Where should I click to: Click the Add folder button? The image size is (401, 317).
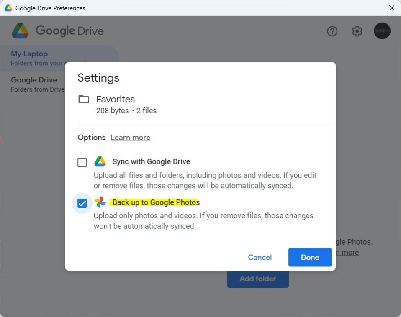coord(258,279)
